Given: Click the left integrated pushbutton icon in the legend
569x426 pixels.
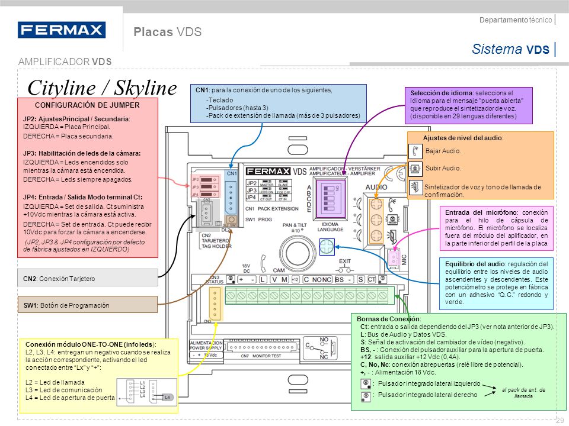Looking at the screenshot, I should (x=366, y=383).
